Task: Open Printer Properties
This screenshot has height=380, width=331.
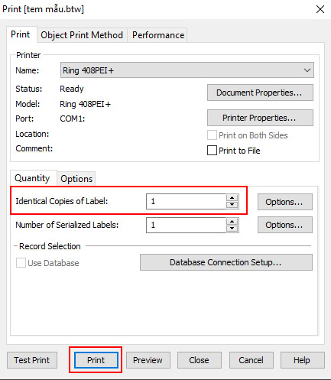Action: (x=260, y=118)
